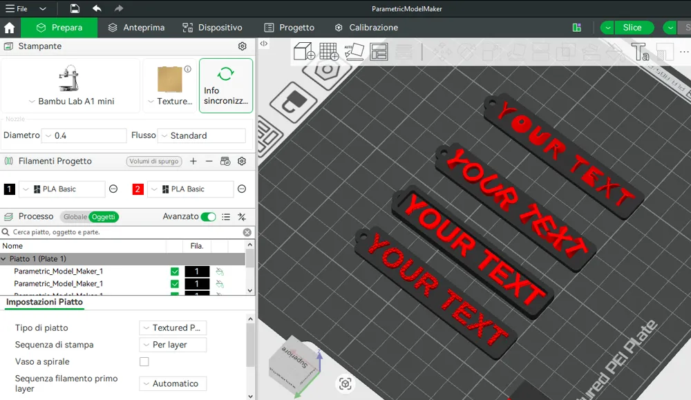Image resolution: width=691 pixels, height=400 pixels.
Task: Save the project with the floppy icon
Action: pos(75,8)
